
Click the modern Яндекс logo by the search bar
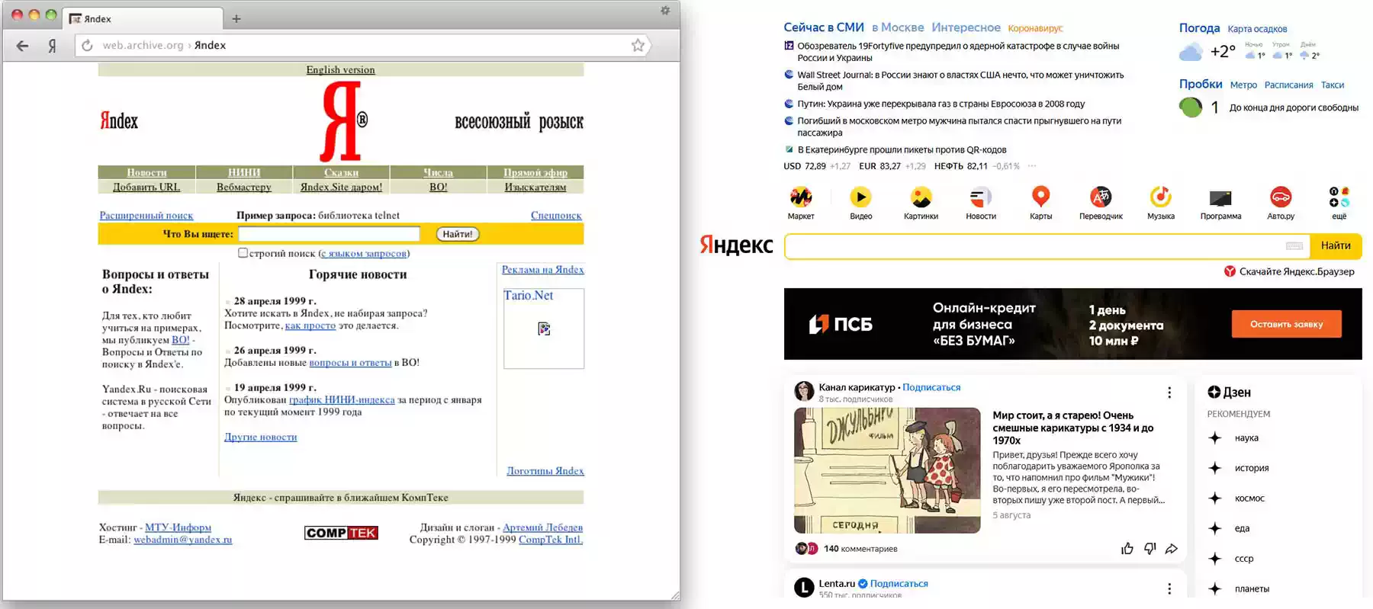pyautogui.click(x=737, y=245)
